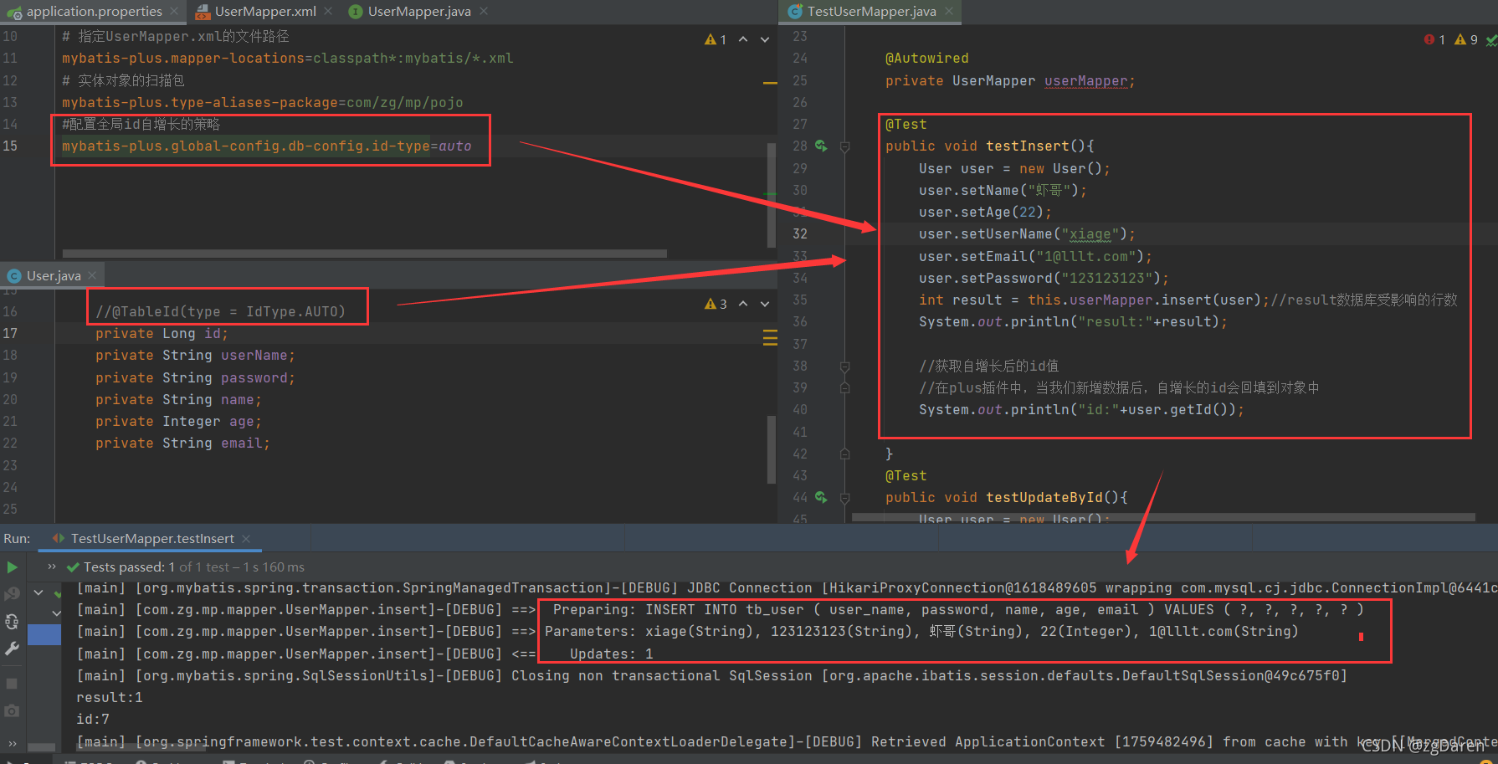This screenshot has width=1498, height=764.
Task: Click run-test gutter icon beside testUpdateById
Action: point(821,497)
